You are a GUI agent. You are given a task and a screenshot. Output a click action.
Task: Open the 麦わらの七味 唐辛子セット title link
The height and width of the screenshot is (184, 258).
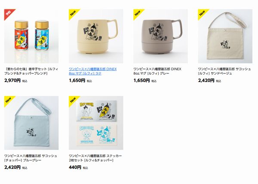click(31, 71)
